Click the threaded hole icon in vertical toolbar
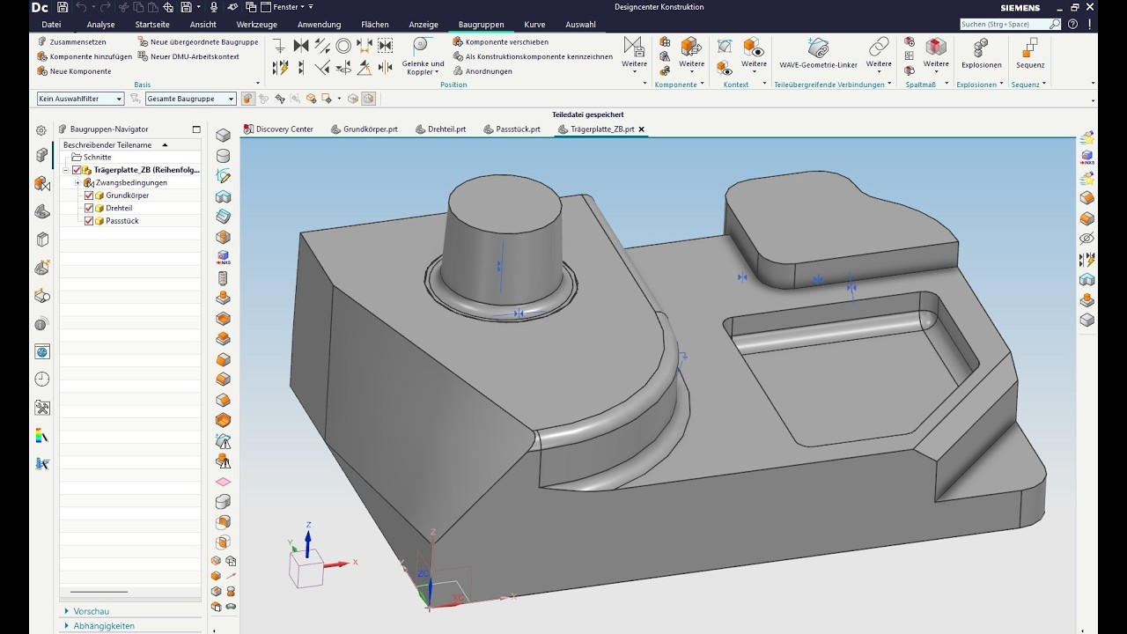Viewport: 1127px width, 634px height. click(x=224, y=278)
